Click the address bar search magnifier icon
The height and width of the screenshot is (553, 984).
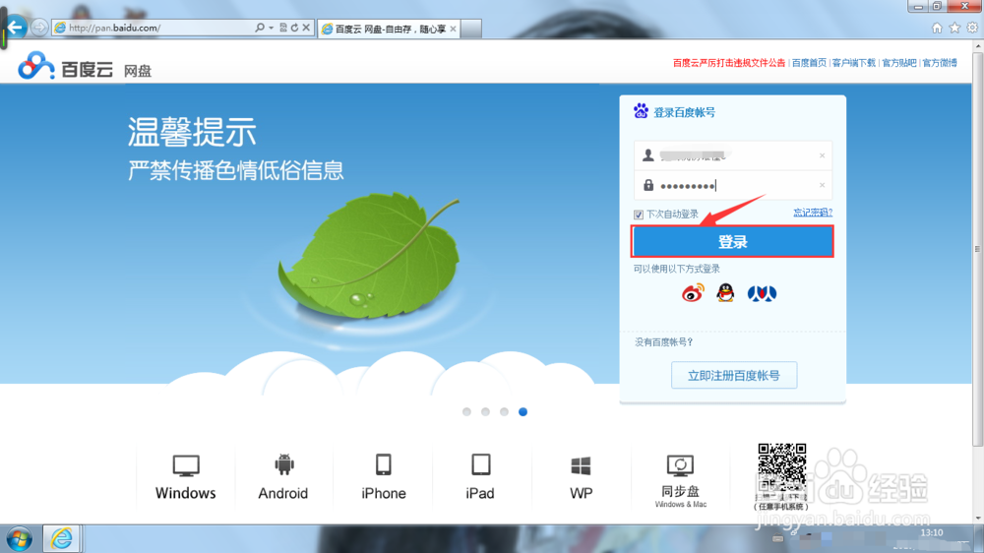tap(259, 28)
